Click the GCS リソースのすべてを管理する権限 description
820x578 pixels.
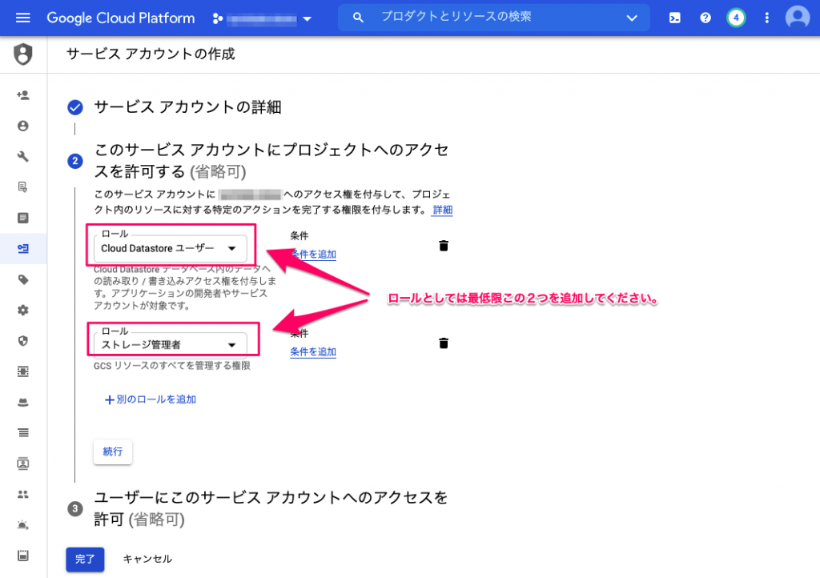tap(172, 366)
